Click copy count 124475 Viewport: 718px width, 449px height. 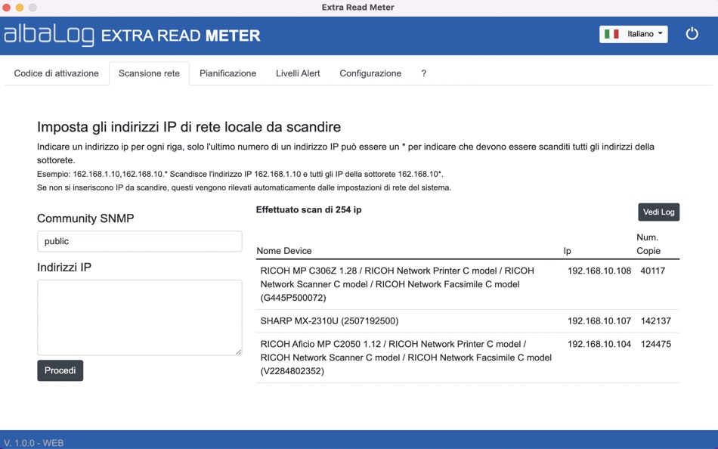[x=656, y=344]
